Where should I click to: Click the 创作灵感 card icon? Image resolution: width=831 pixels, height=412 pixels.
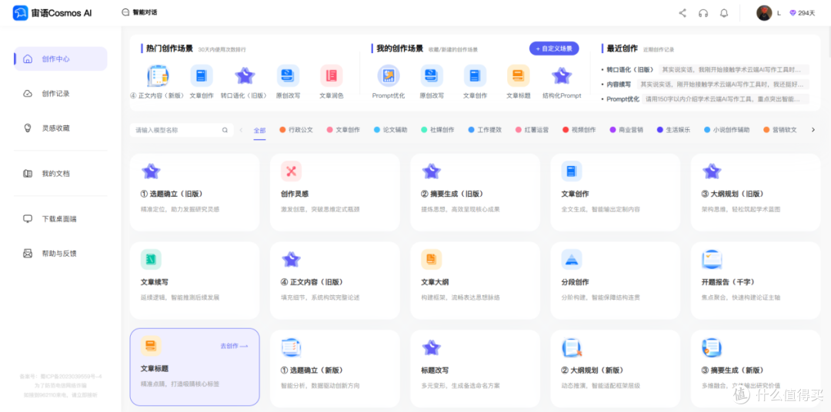tap(291, 171)
